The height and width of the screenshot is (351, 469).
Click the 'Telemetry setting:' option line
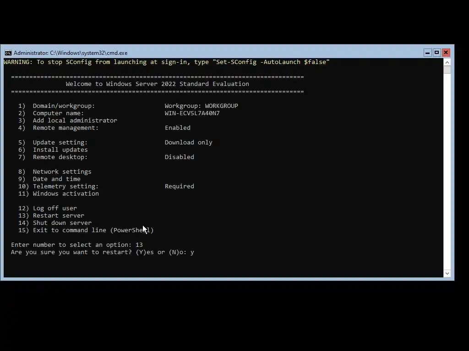(58, 186)
